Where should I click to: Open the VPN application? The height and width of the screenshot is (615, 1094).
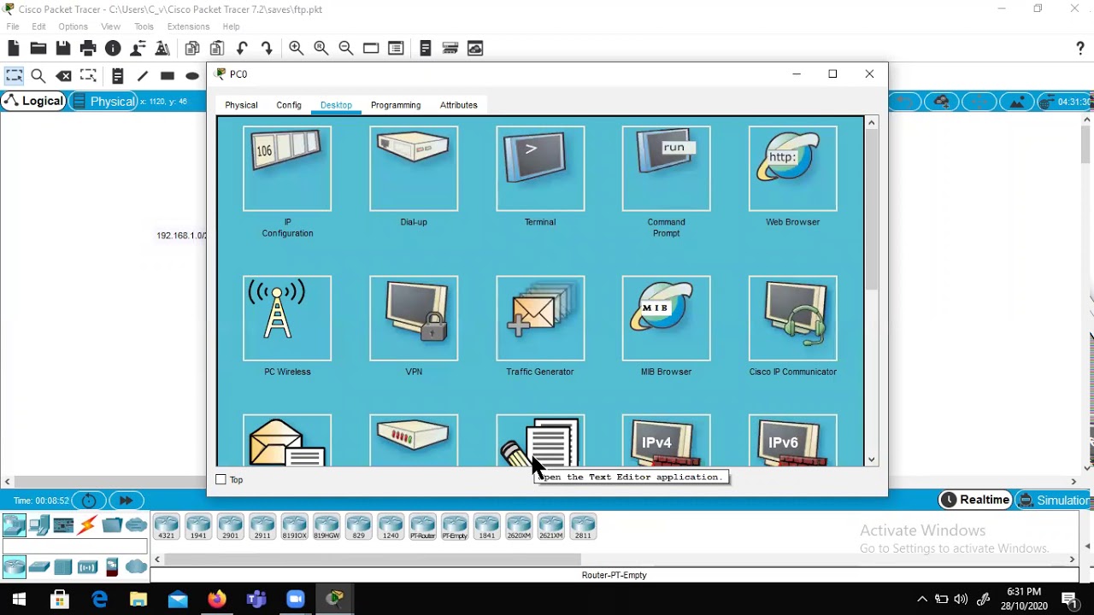(414, 318)
